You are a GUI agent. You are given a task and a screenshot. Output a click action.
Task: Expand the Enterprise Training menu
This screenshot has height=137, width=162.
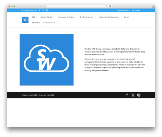tap(67, 17)
